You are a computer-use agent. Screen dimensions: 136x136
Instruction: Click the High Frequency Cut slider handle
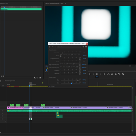(x=80, y=65)
